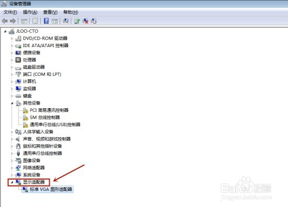Expand the DVD/CD-ROM 驱动器 node
Viewport: 288px width, 207px height.
(x=12, y=39)
